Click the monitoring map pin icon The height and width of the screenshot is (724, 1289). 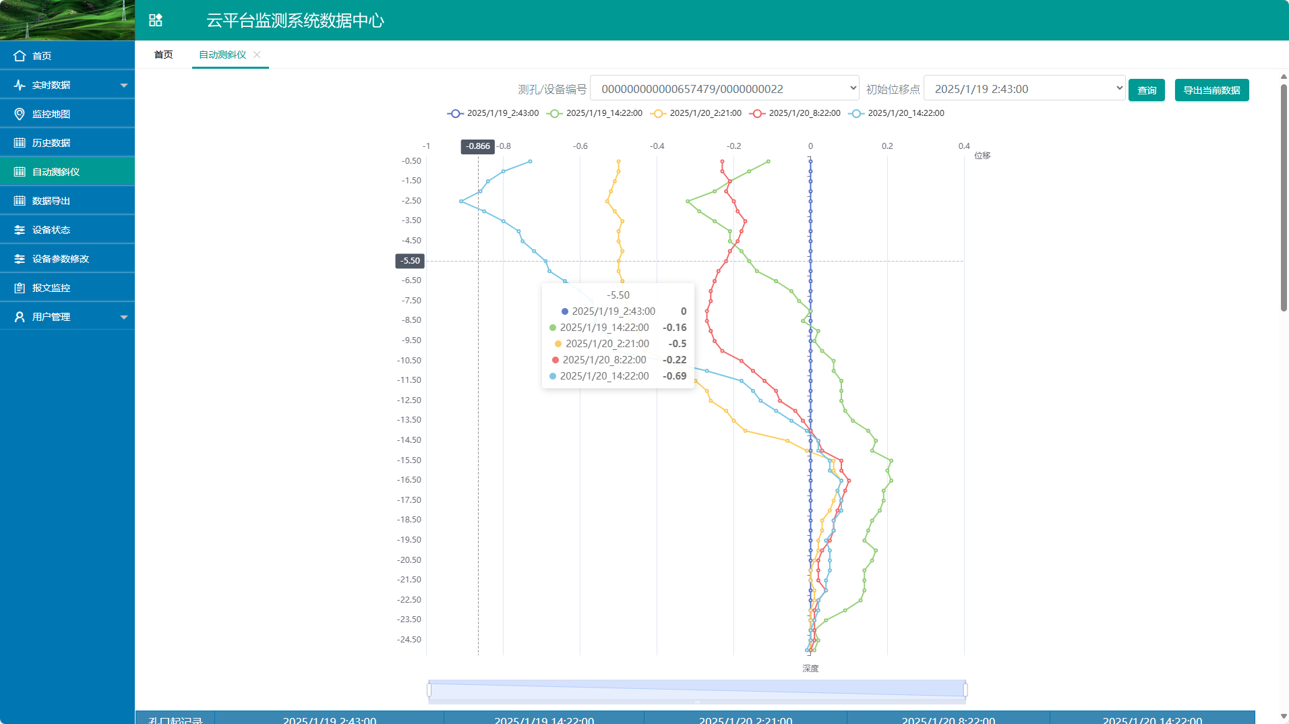pos(20,114)
